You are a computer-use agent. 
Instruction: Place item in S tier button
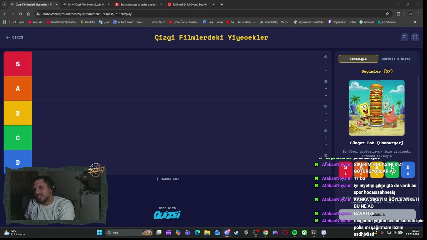[345, 169]
